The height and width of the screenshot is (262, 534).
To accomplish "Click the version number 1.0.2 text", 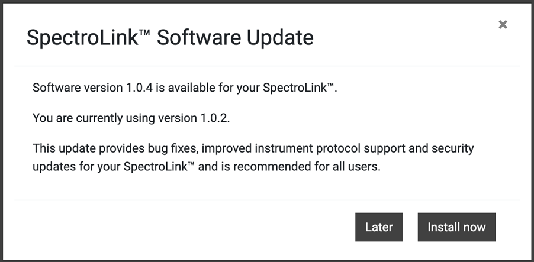I will [x=213, y=118].
